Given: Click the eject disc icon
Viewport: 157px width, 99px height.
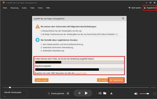Looking at the screenshot, I should pyautogui.click(x=111, y=93).
